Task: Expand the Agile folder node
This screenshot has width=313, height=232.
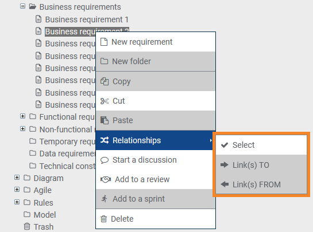Action: [x=17, y=190]
